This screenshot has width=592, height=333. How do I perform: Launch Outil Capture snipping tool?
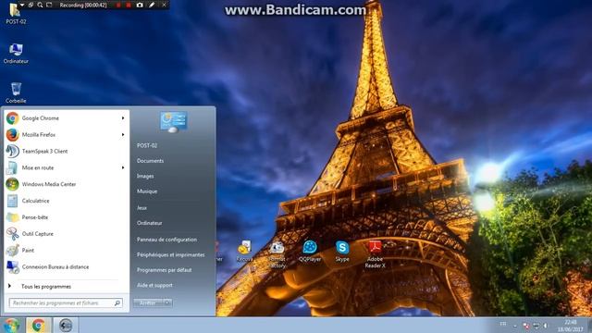click(x=66, y=234)
